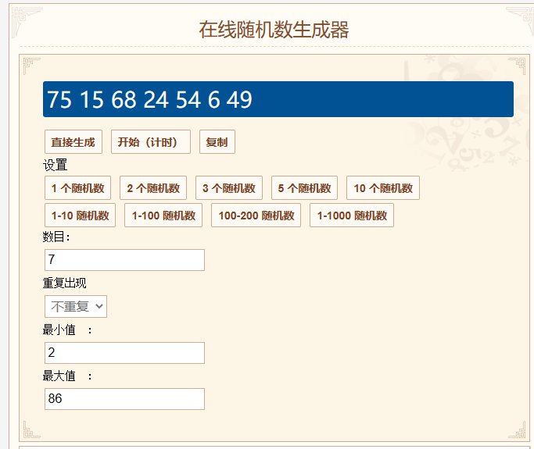Focus the 数目 input showing 7
Screen dimensions: 534x449
pos(125,260)
